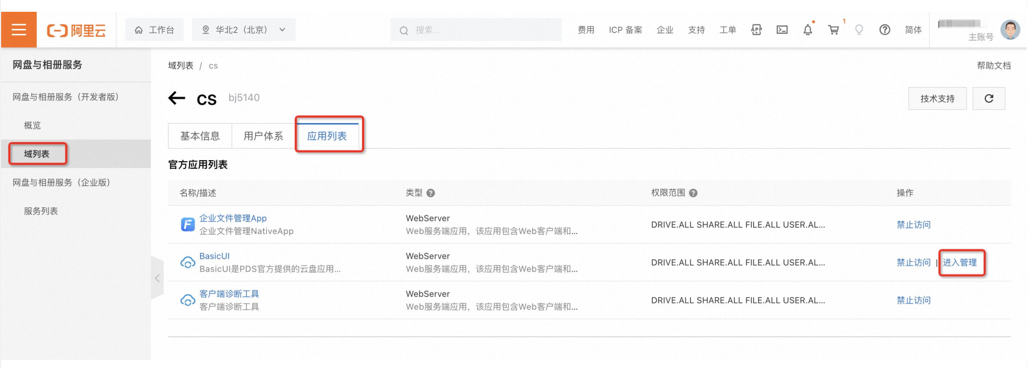Click WebServer type in 客户端诊断工具 row

(x=428, y=294)
